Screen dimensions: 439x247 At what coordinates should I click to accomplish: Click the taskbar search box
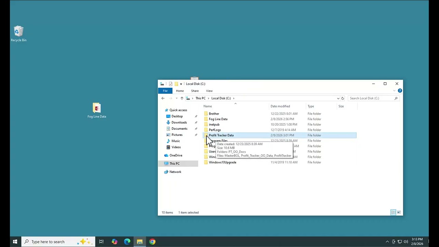click(58, 242)
